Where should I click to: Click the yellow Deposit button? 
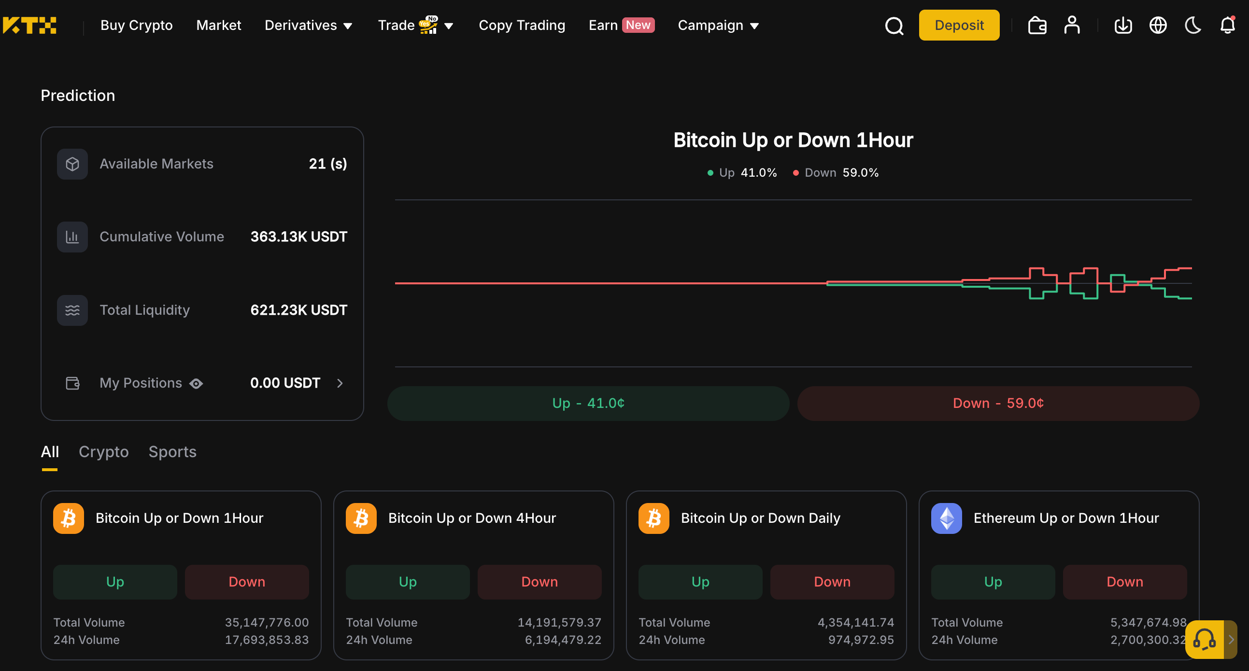(x=959, y=25)
